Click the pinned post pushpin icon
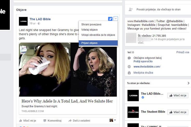The width and height of the screenshot is (191, 127). 110,19
